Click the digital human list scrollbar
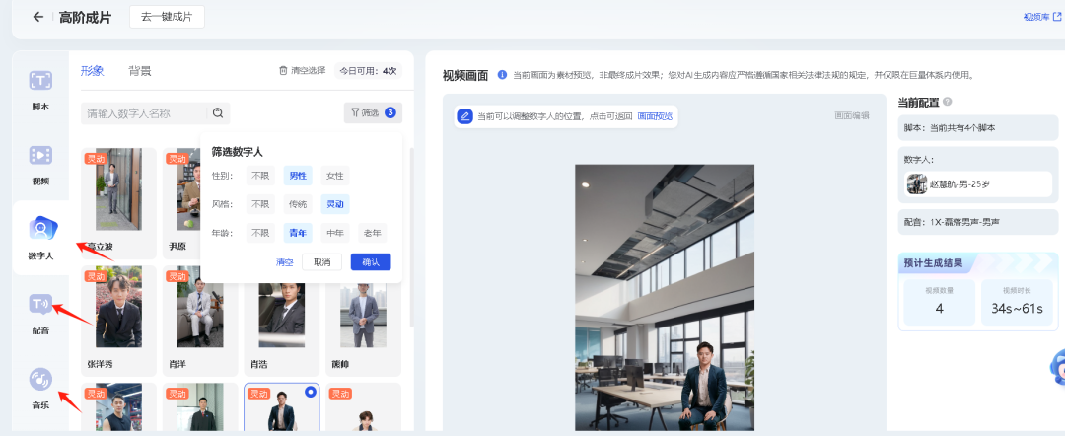Screen dimensions: 1065x436 pyautogui.click(x=410, y=238)
